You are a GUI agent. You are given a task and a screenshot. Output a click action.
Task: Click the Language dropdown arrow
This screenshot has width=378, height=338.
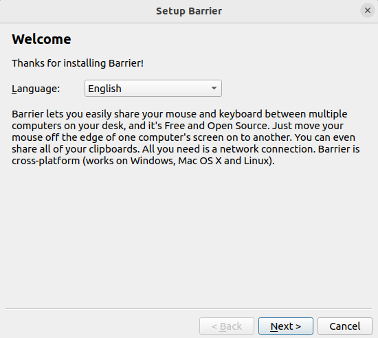point(214,89)
